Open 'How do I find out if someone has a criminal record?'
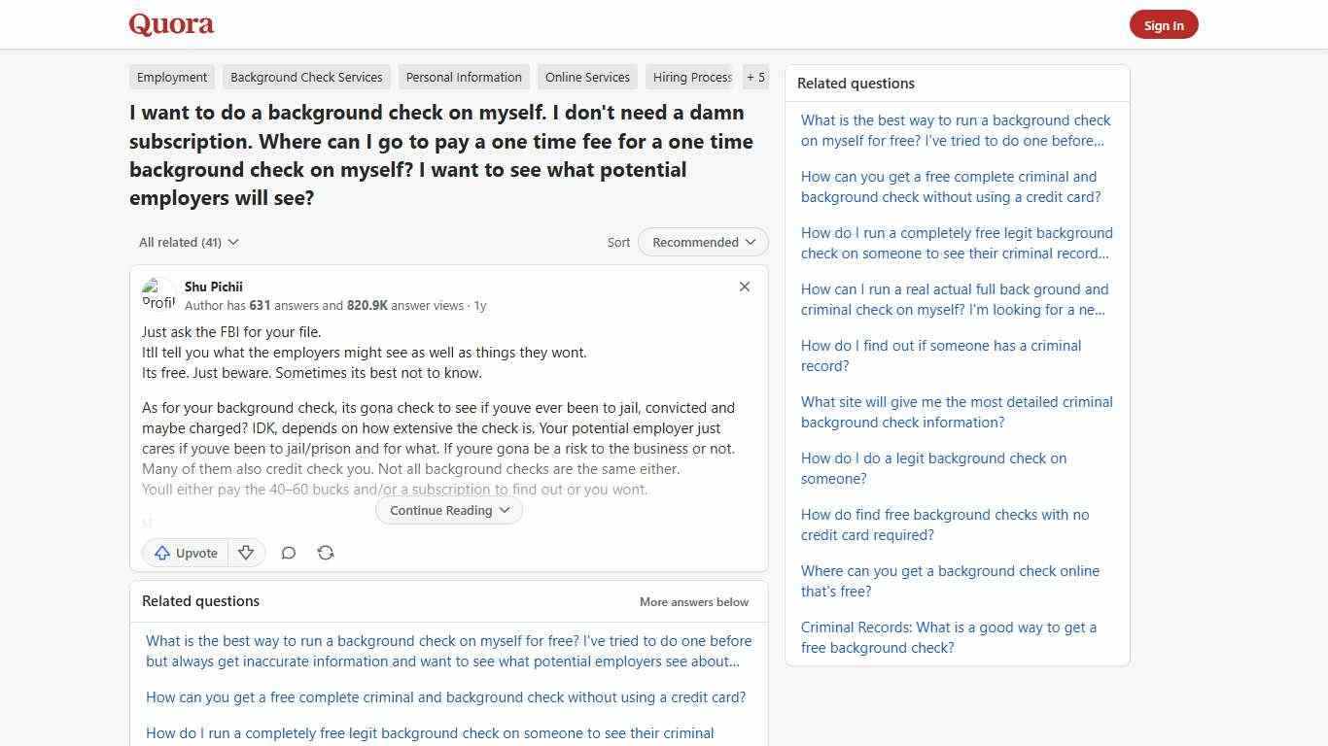The image size is (1328, 746). tap(941, 356)
